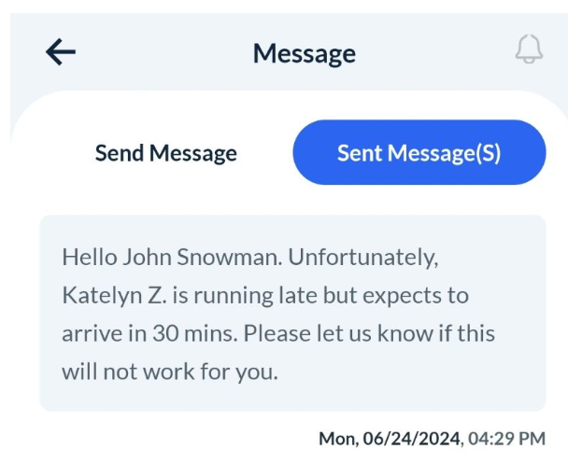Click 'expects to' in the message body
568x463 pixels.
(423, 295)
